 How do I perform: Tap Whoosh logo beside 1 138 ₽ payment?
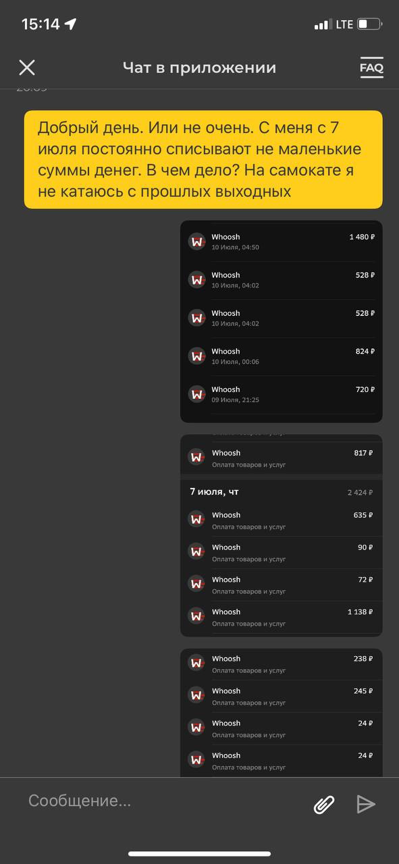click(x=196, y=616)
